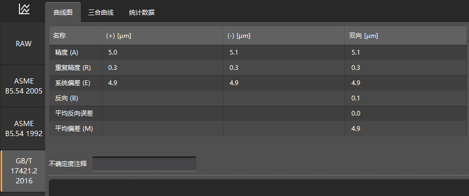This screenshot has width=469, height=196.
Task: Select the 重复精度 (R) row
Action: [x=258, y=68]
